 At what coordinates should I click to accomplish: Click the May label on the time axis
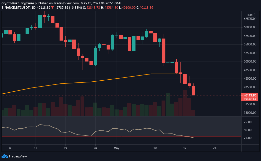tap(117, 148)
